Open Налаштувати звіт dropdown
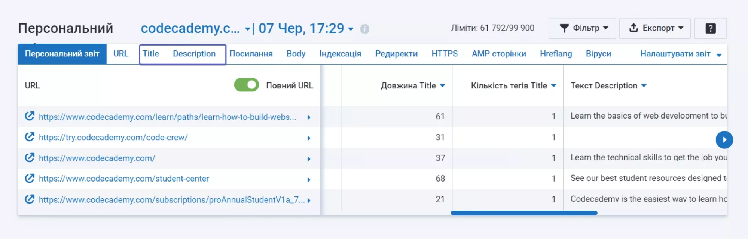This screenshot has height=239, width=748. (x=681, y=54)
